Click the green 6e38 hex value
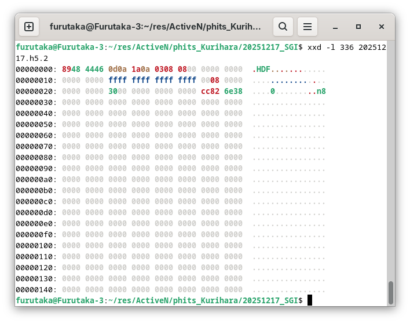 (233, 92)
